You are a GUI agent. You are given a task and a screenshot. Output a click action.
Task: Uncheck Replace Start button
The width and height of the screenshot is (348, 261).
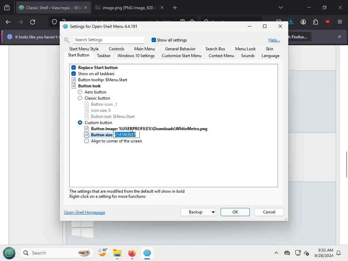pos(74,68)
